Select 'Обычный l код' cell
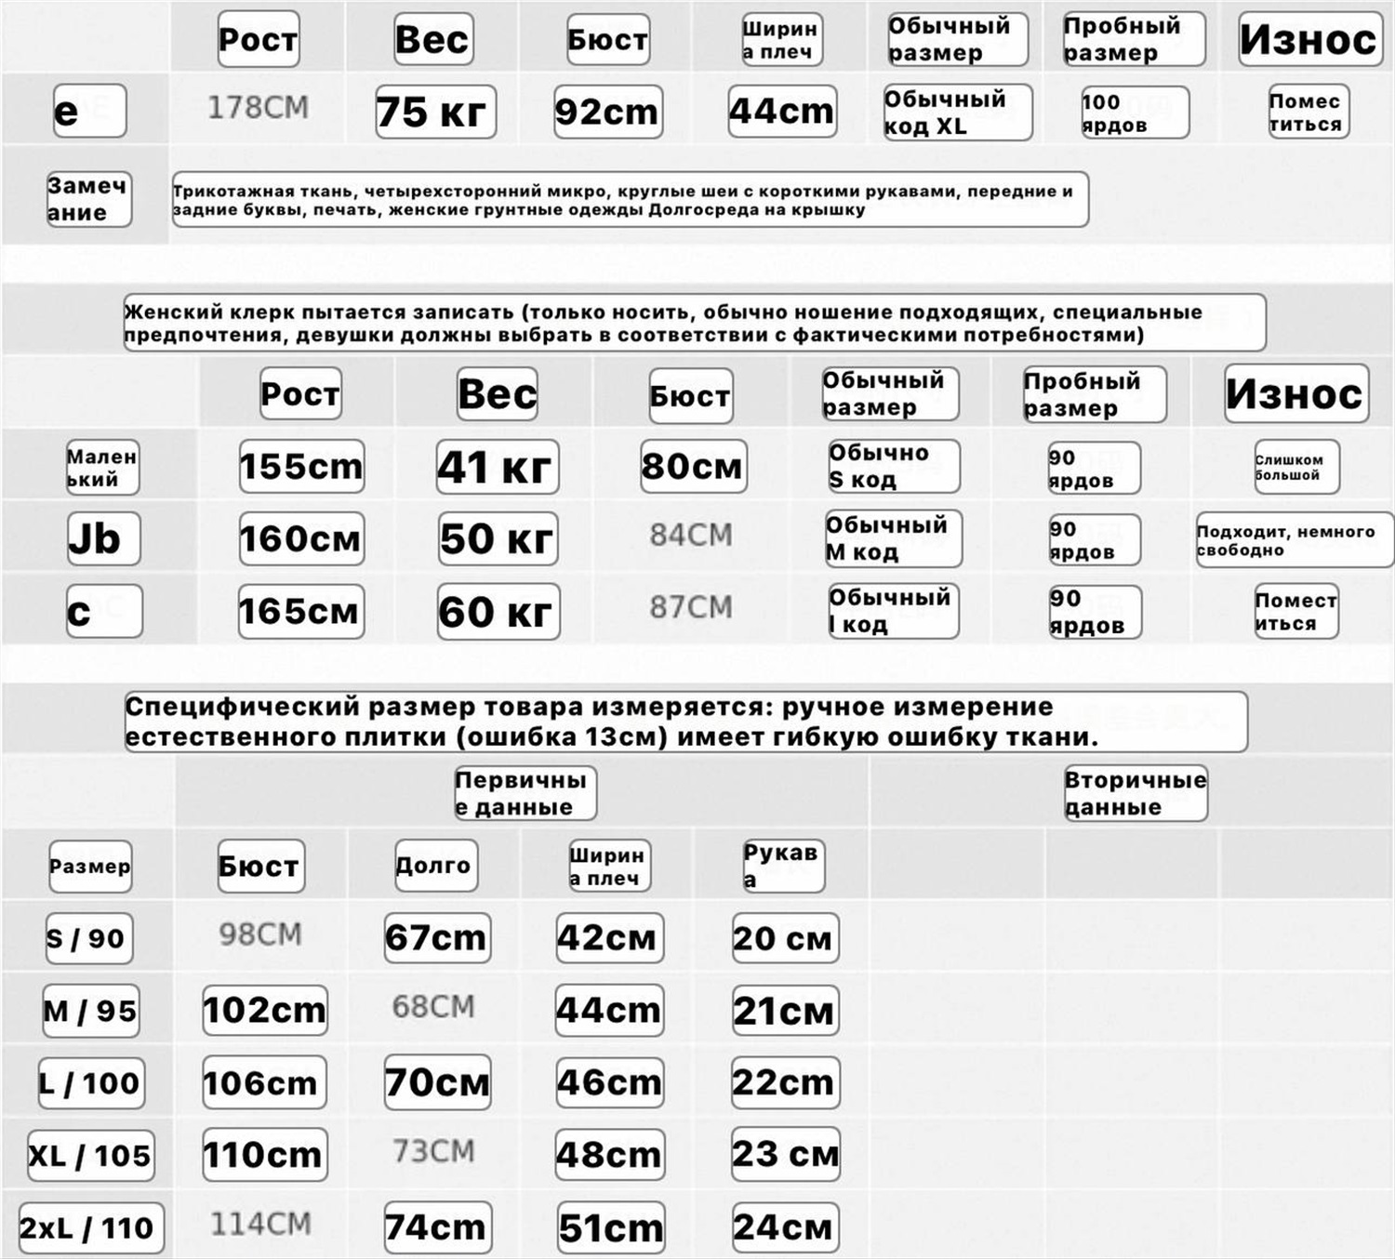 tap(893, 610)
